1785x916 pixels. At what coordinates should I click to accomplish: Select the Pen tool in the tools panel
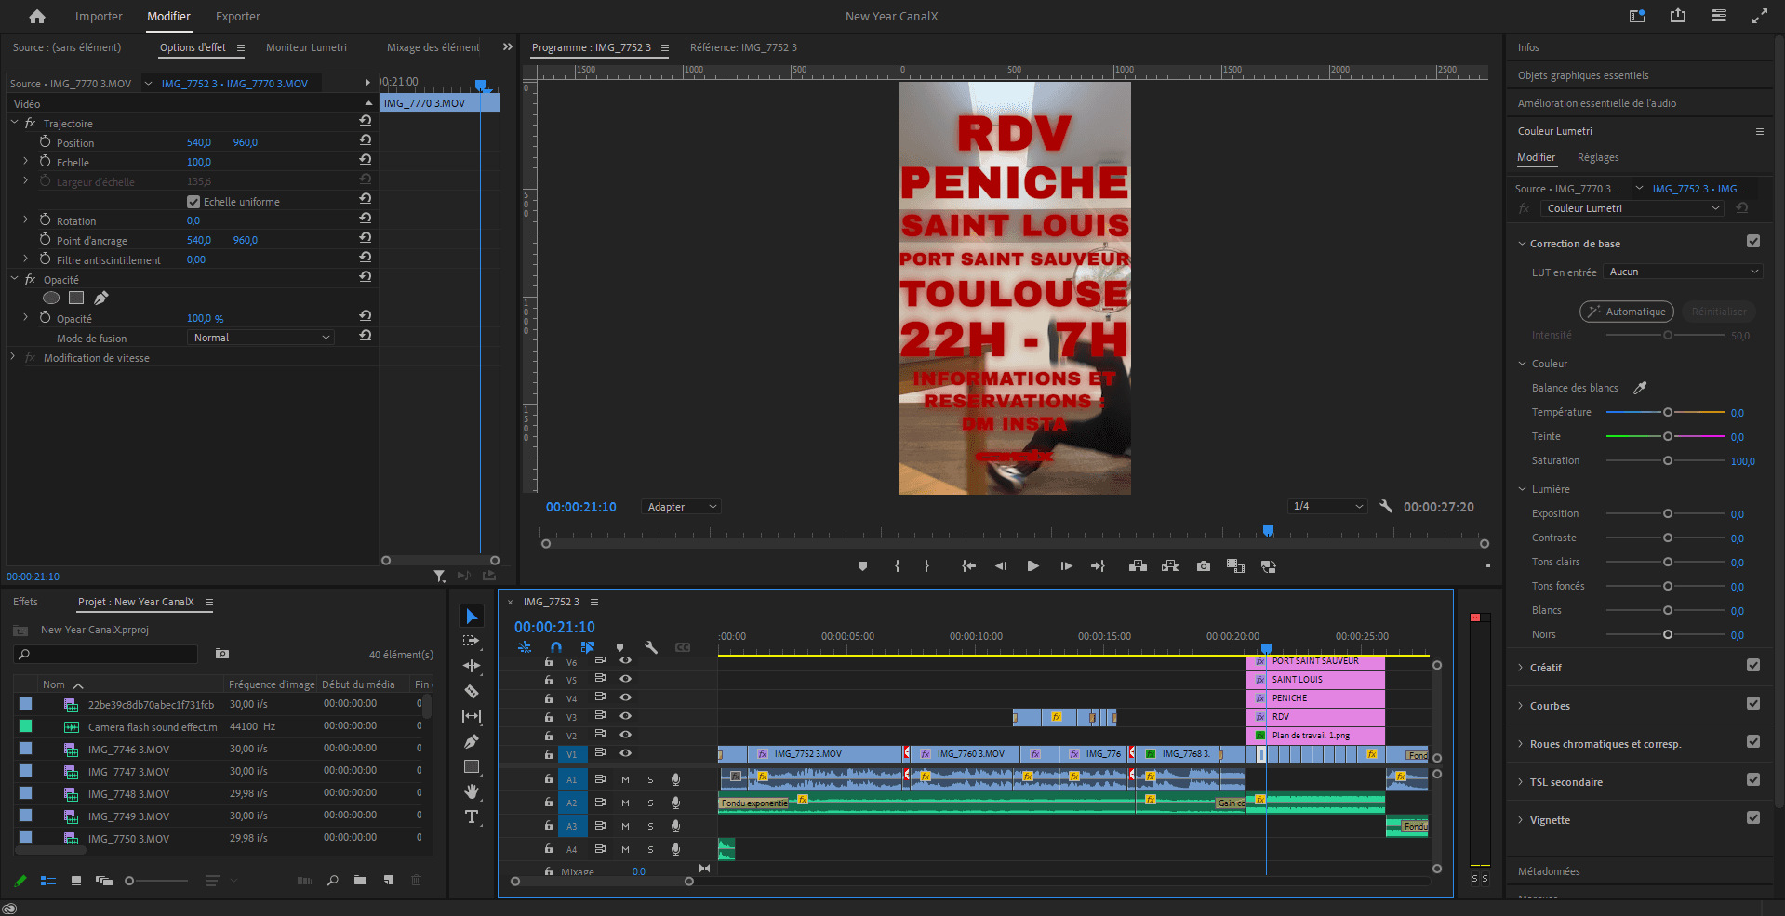(472, 741)
